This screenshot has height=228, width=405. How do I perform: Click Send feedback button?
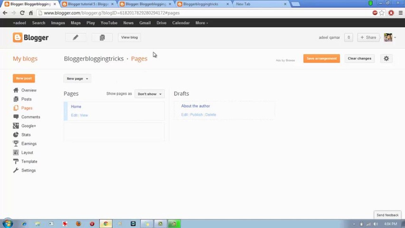[388, 215]
